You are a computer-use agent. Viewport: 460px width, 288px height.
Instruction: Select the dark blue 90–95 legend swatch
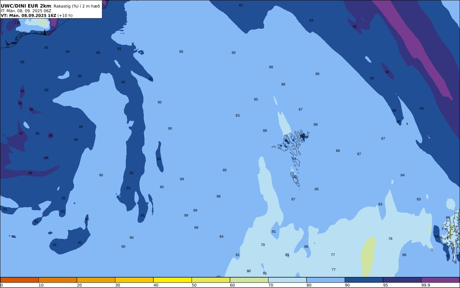click(x=364, y=280)
